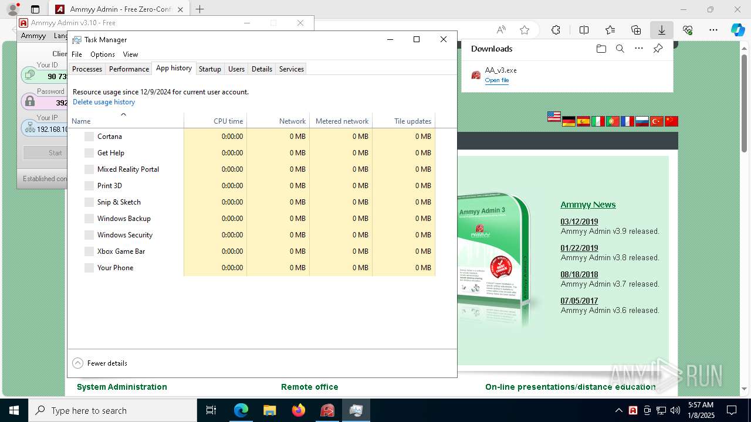
Task: Pin the Downloads panel
Action: (658, 49)
